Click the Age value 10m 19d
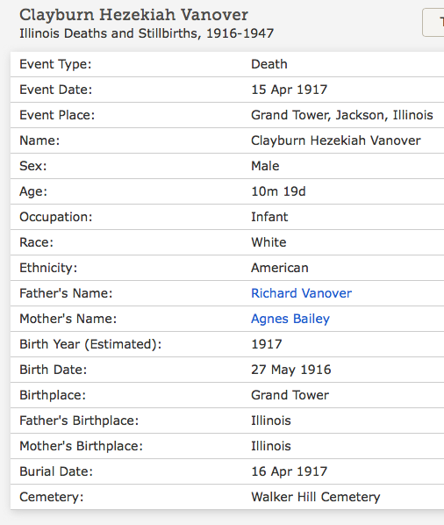Viewport: 444px width, 525px height. click(x=278, y=191)
